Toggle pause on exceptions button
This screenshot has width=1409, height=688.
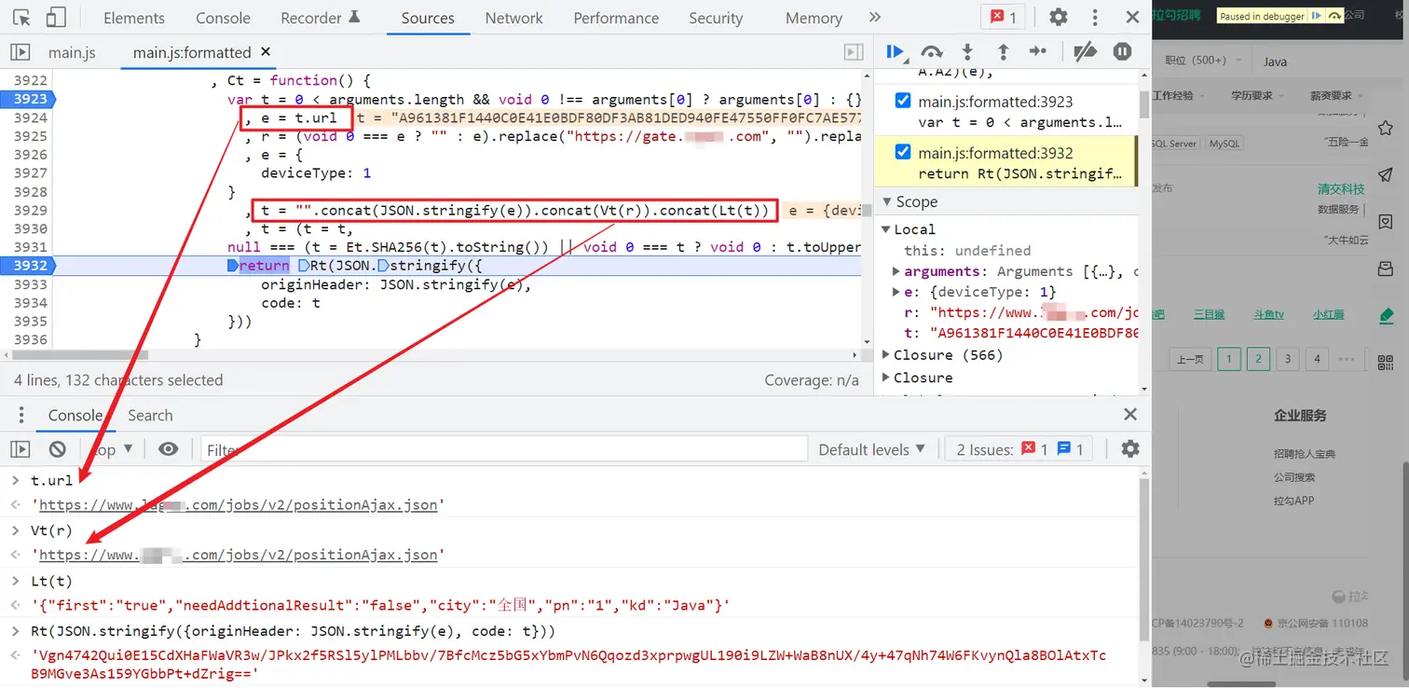pyautogui.click(x=1123, y=52)
